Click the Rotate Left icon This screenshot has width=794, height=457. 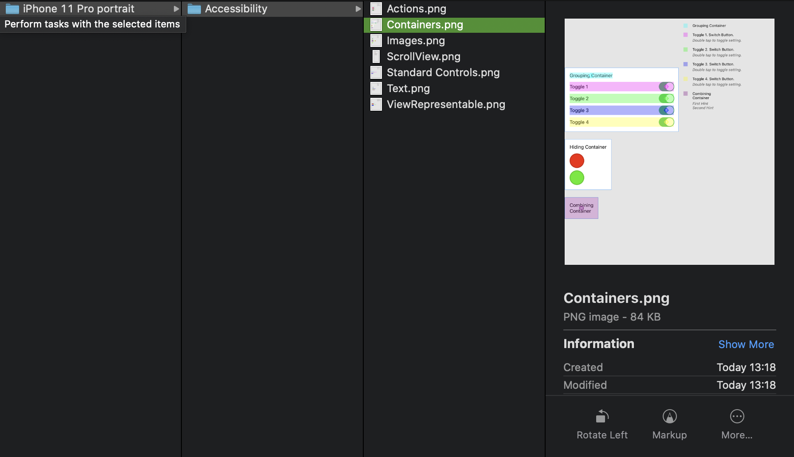(x=602, y=417)
